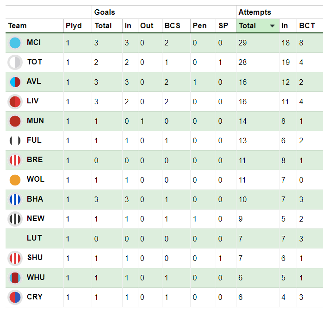Sort by the Team column header
Viewport: 323px width, 311px height.
(x=17, y=26)
